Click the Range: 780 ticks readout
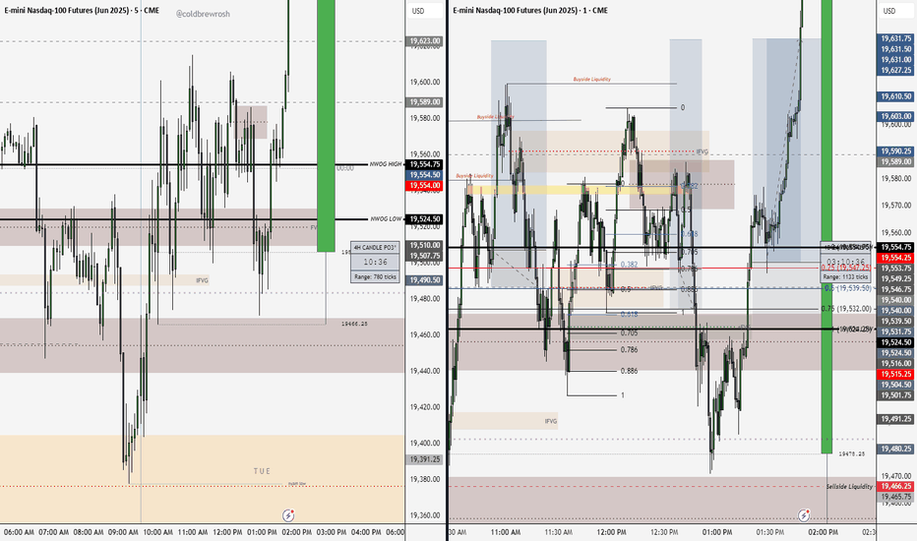917x541 pixels. click(x=376, y=276)
